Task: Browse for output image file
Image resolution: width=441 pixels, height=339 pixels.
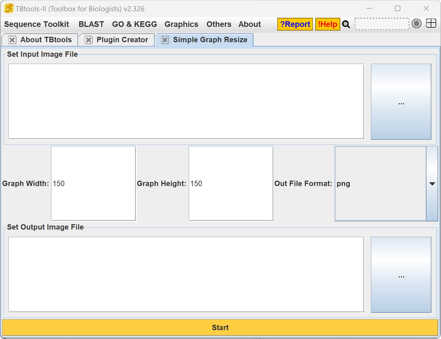Action: pyautogui.click(x=401, y=274)
